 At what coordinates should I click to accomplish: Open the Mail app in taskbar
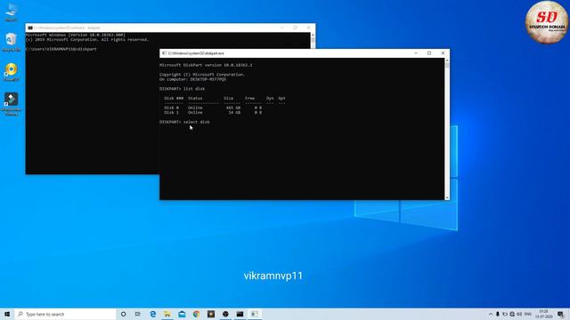tap(182, 314)
